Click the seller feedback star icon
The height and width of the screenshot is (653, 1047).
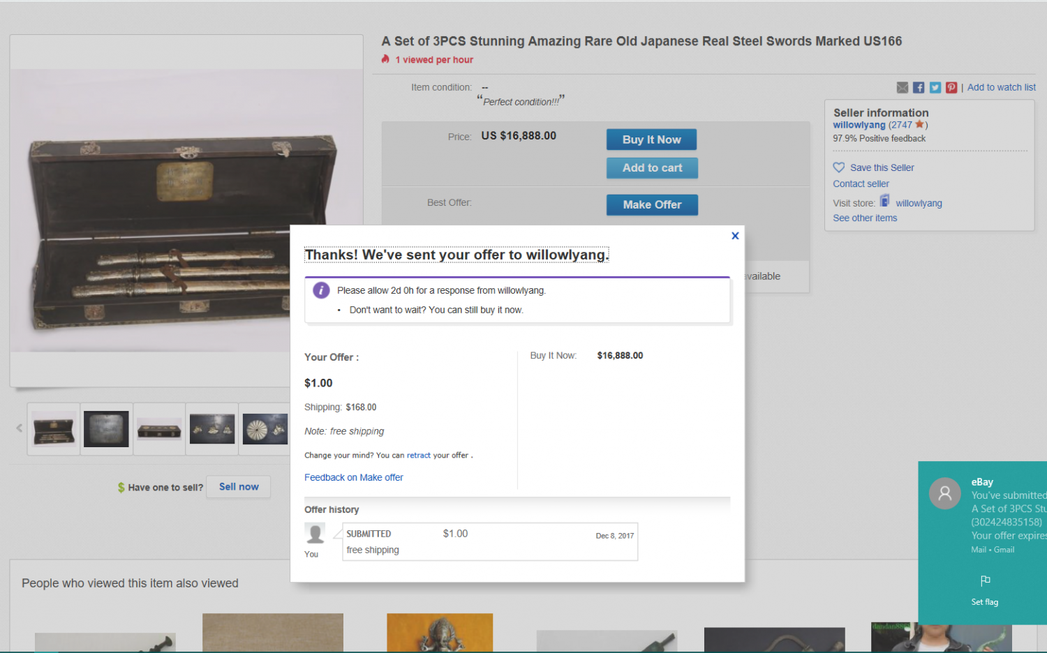919,124
